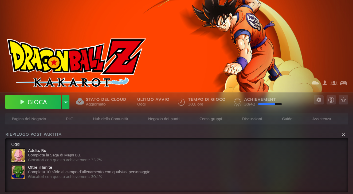Click the single-player feature icon on banner
353x194 pixels.
pos(325,83)
